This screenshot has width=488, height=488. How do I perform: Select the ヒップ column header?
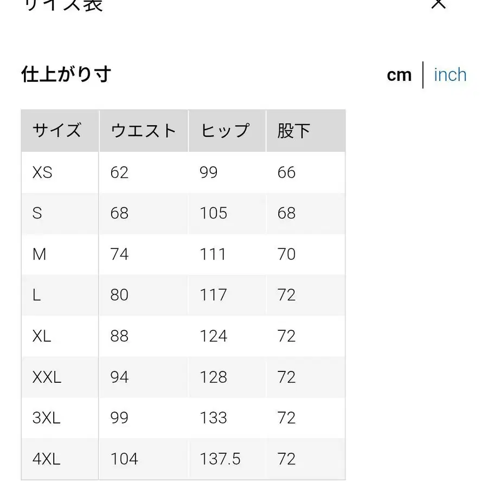[225, 130]
